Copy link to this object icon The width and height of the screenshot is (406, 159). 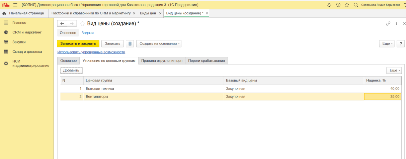click(x=388, y=24)
